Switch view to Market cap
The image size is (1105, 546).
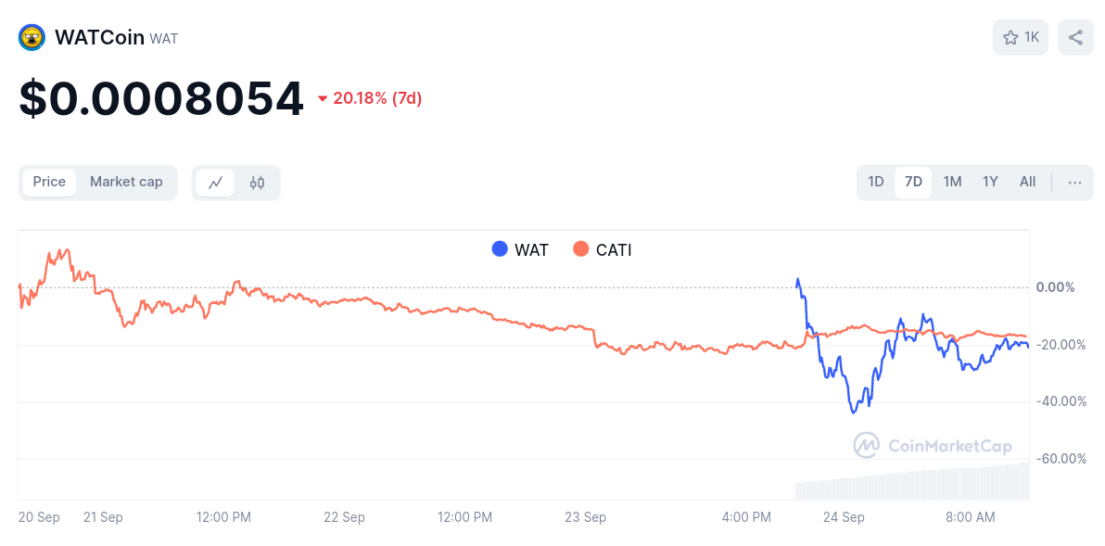click(126, 183)
